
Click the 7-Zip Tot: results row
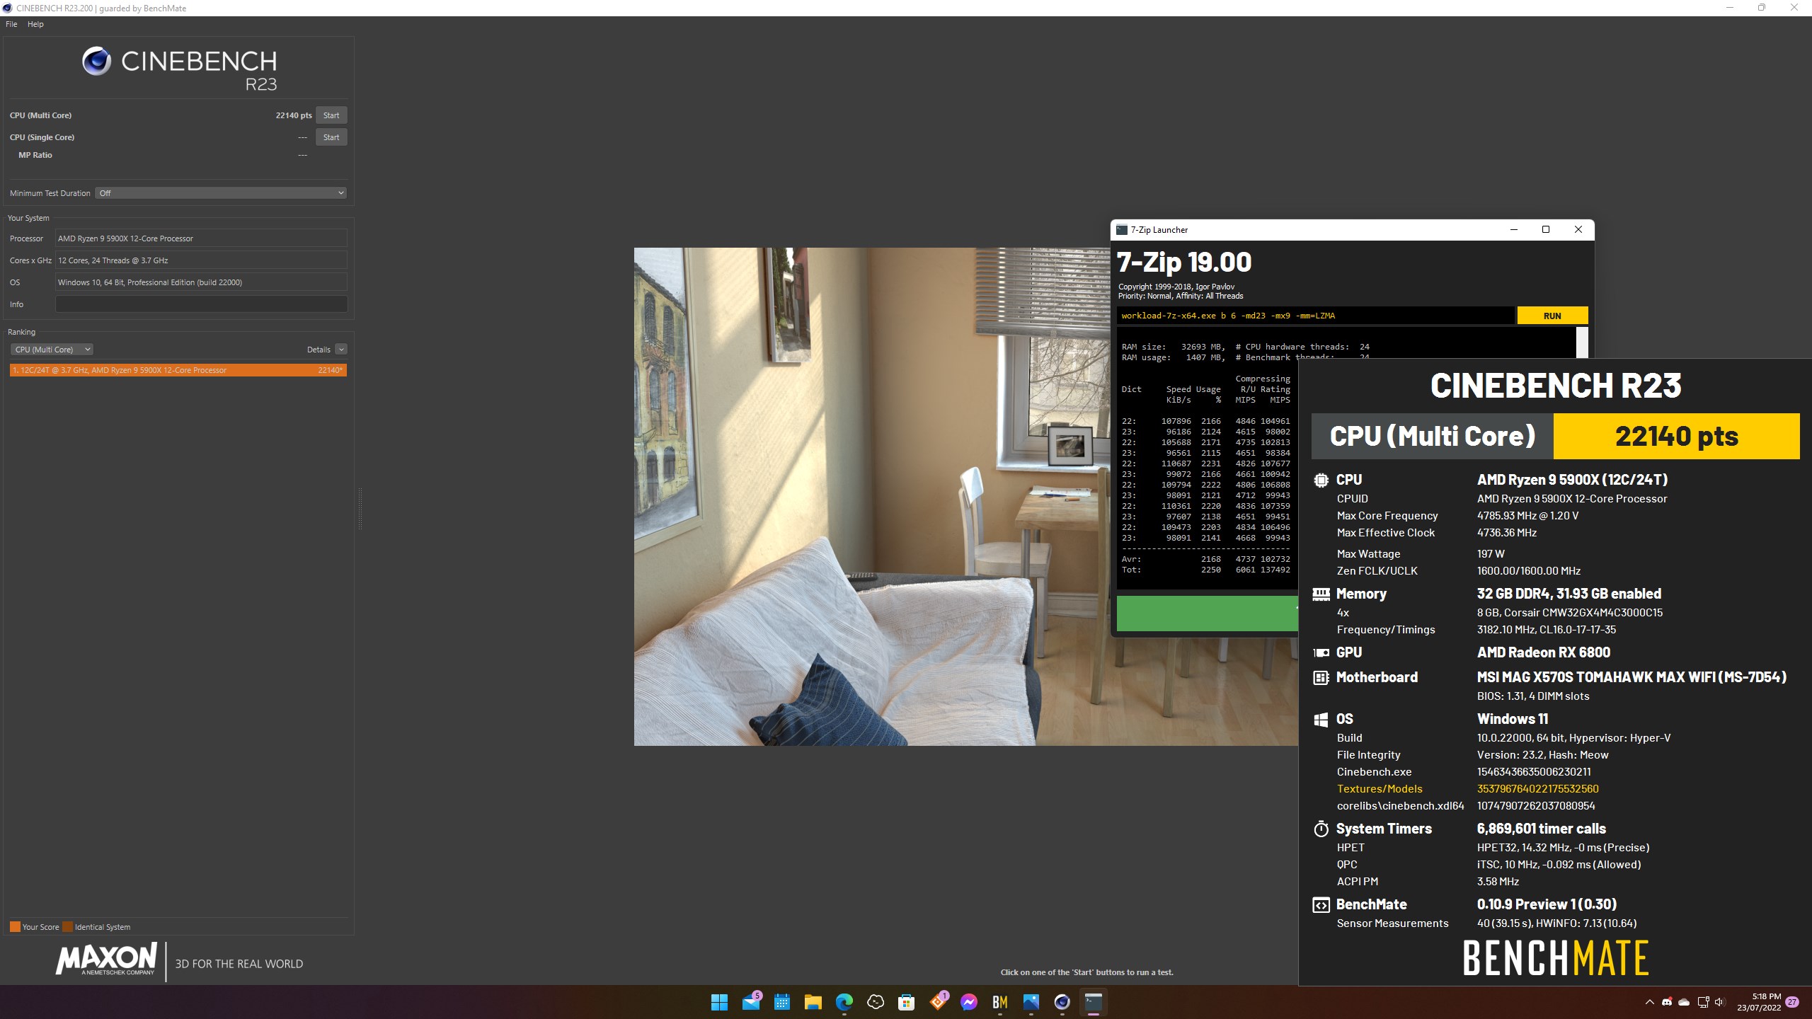[x=1206, y=570]
